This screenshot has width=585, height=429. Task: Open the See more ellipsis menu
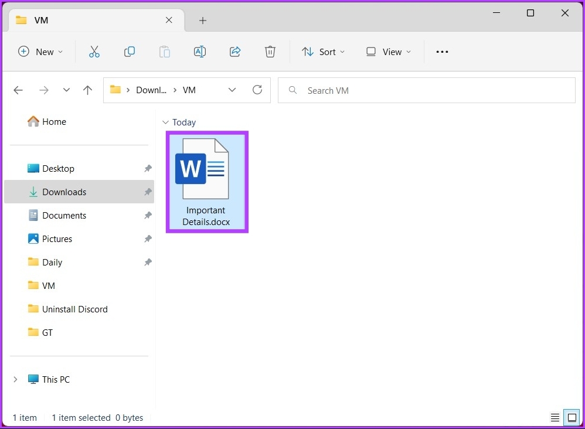coord(442,52)
